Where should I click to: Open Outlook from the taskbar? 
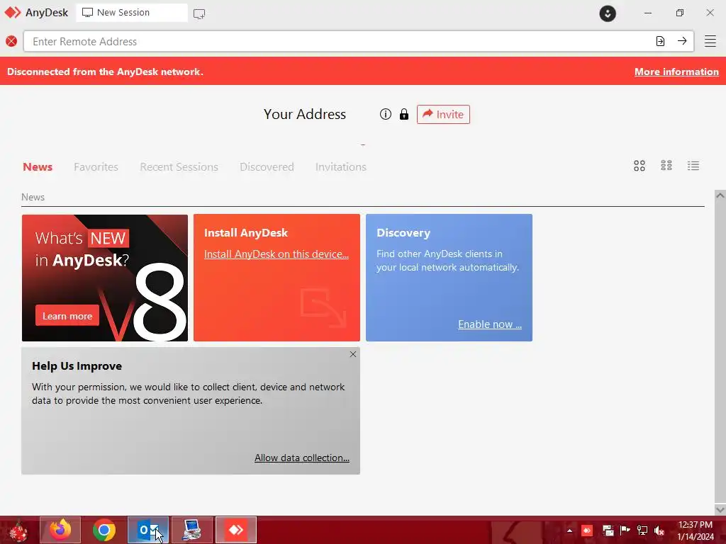click(148, 530)
